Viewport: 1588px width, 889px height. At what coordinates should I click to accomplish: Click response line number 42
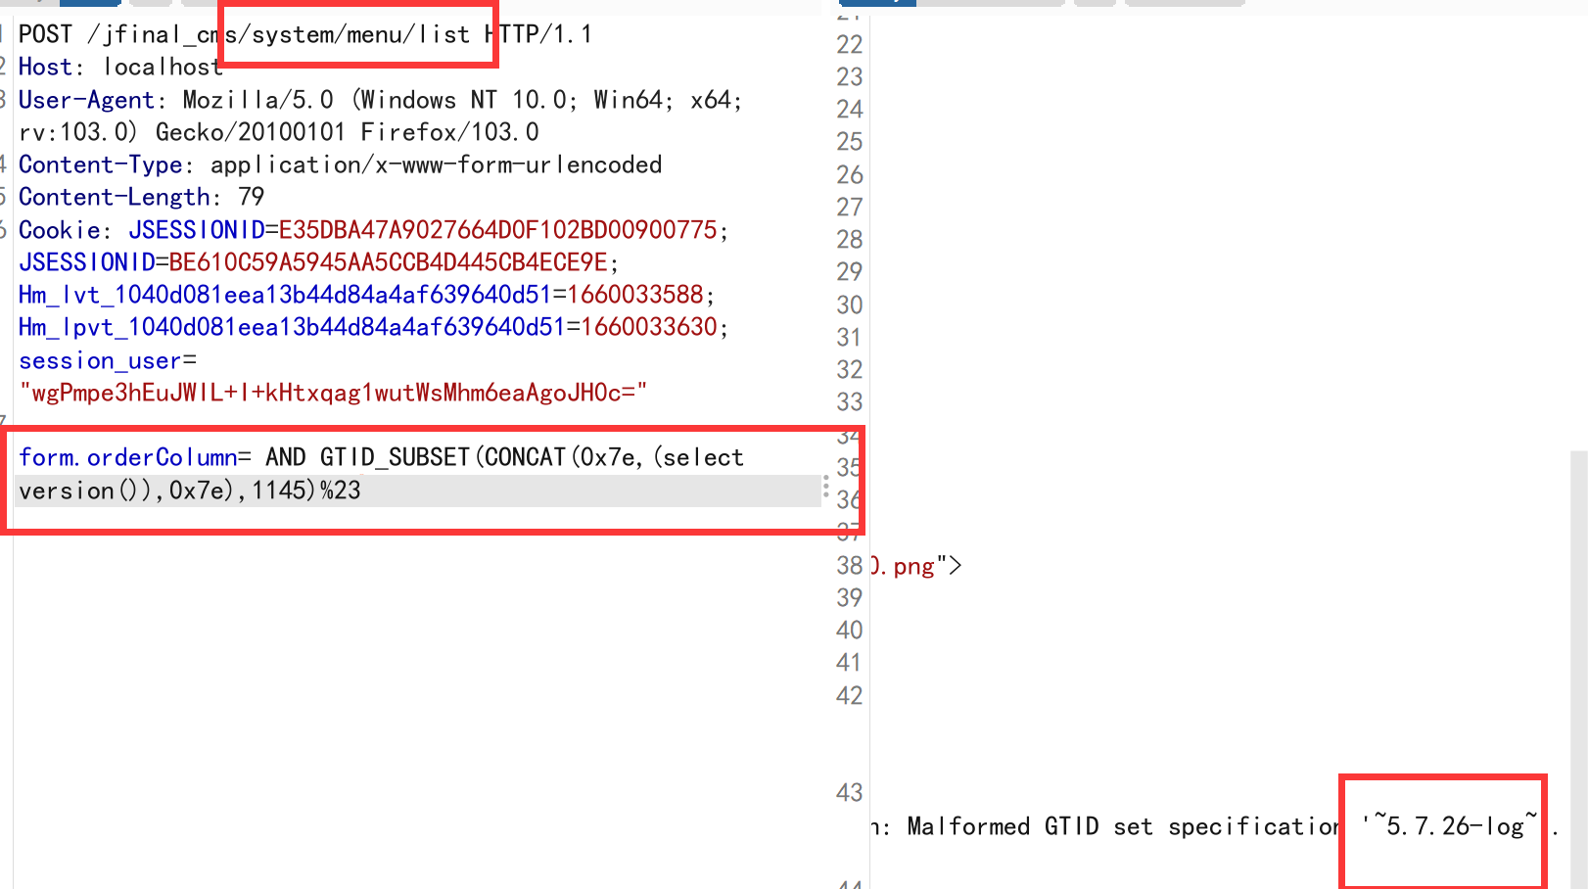click(850, 695)
